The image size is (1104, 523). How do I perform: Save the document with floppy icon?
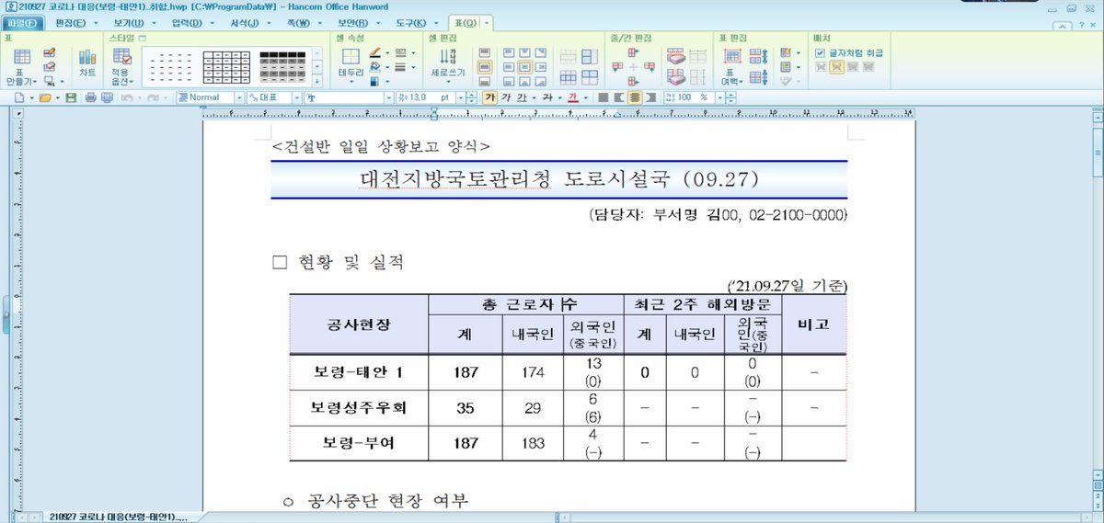click(x=71, y=97)
